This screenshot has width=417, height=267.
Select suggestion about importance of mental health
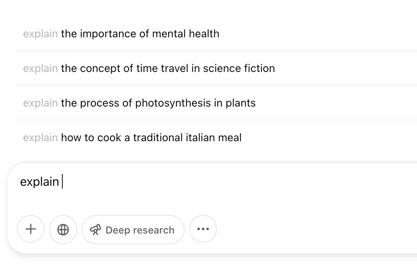pyautogui.click(x=140, y=34)
